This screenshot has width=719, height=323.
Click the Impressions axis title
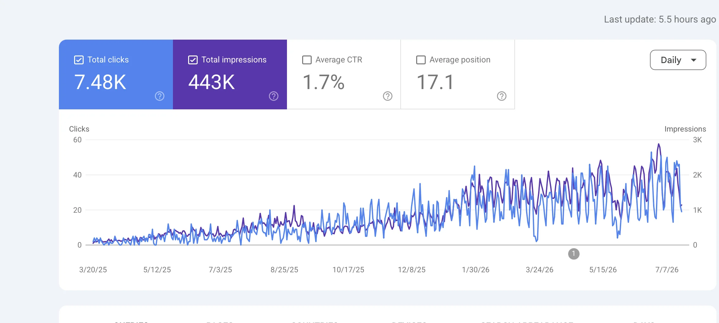point(685,129)
